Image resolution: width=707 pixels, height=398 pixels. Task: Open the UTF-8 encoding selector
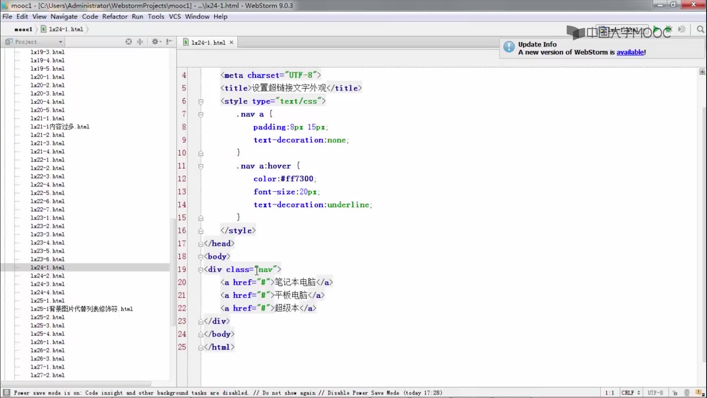[x=655, y=393]
